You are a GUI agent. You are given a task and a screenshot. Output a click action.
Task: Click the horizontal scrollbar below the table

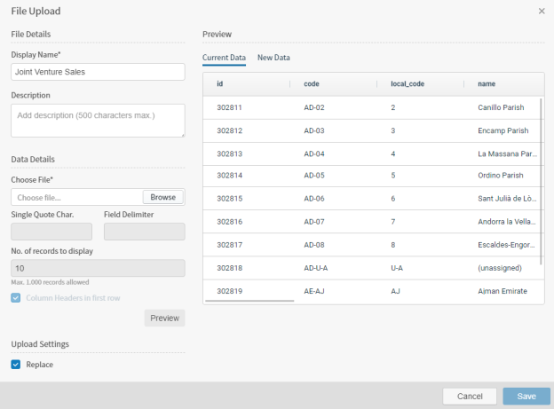pos(250,301)
